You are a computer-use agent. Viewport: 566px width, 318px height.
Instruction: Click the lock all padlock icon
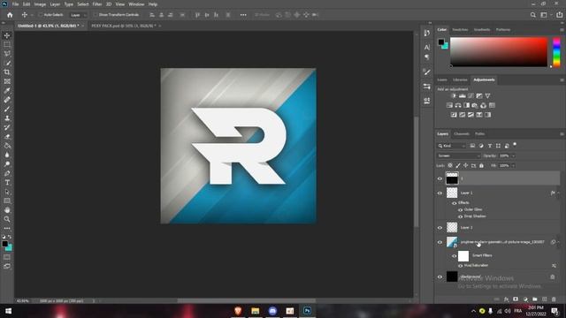pyautogui.click(x=481, y=165)
